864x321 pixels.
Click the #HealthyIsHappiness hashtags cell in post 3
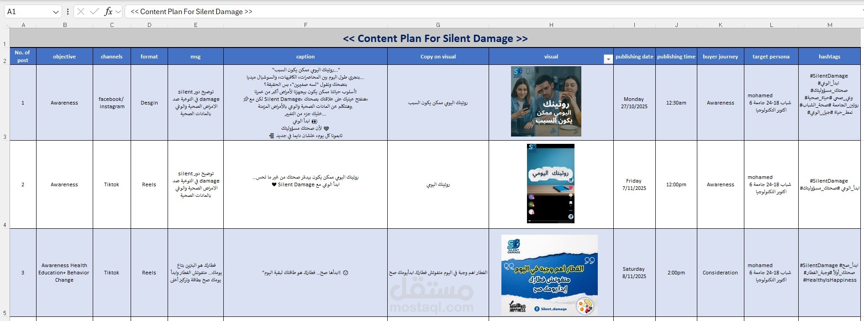[x=830, y=273]
